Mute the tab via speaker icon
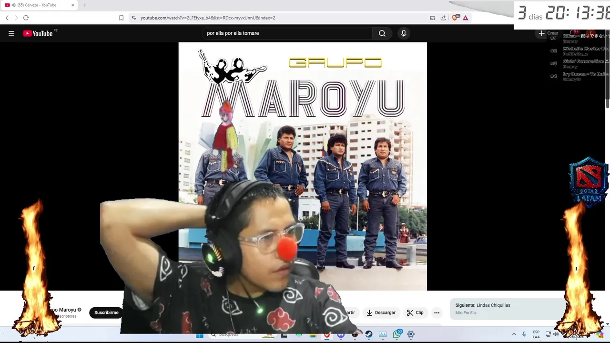This screenshot has width=610, height=343. (14, 5)
